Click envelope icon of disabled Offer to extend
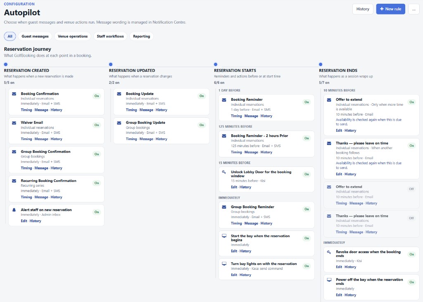The height and width of the screenshot is (302, 423). click(x=329, y=187)
